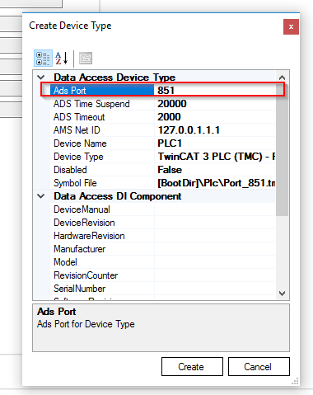Image resolution: width=313 pixels, height=395 pixels.
Task: Collapse Data Access Device Type category
Action: pos(41,78)
